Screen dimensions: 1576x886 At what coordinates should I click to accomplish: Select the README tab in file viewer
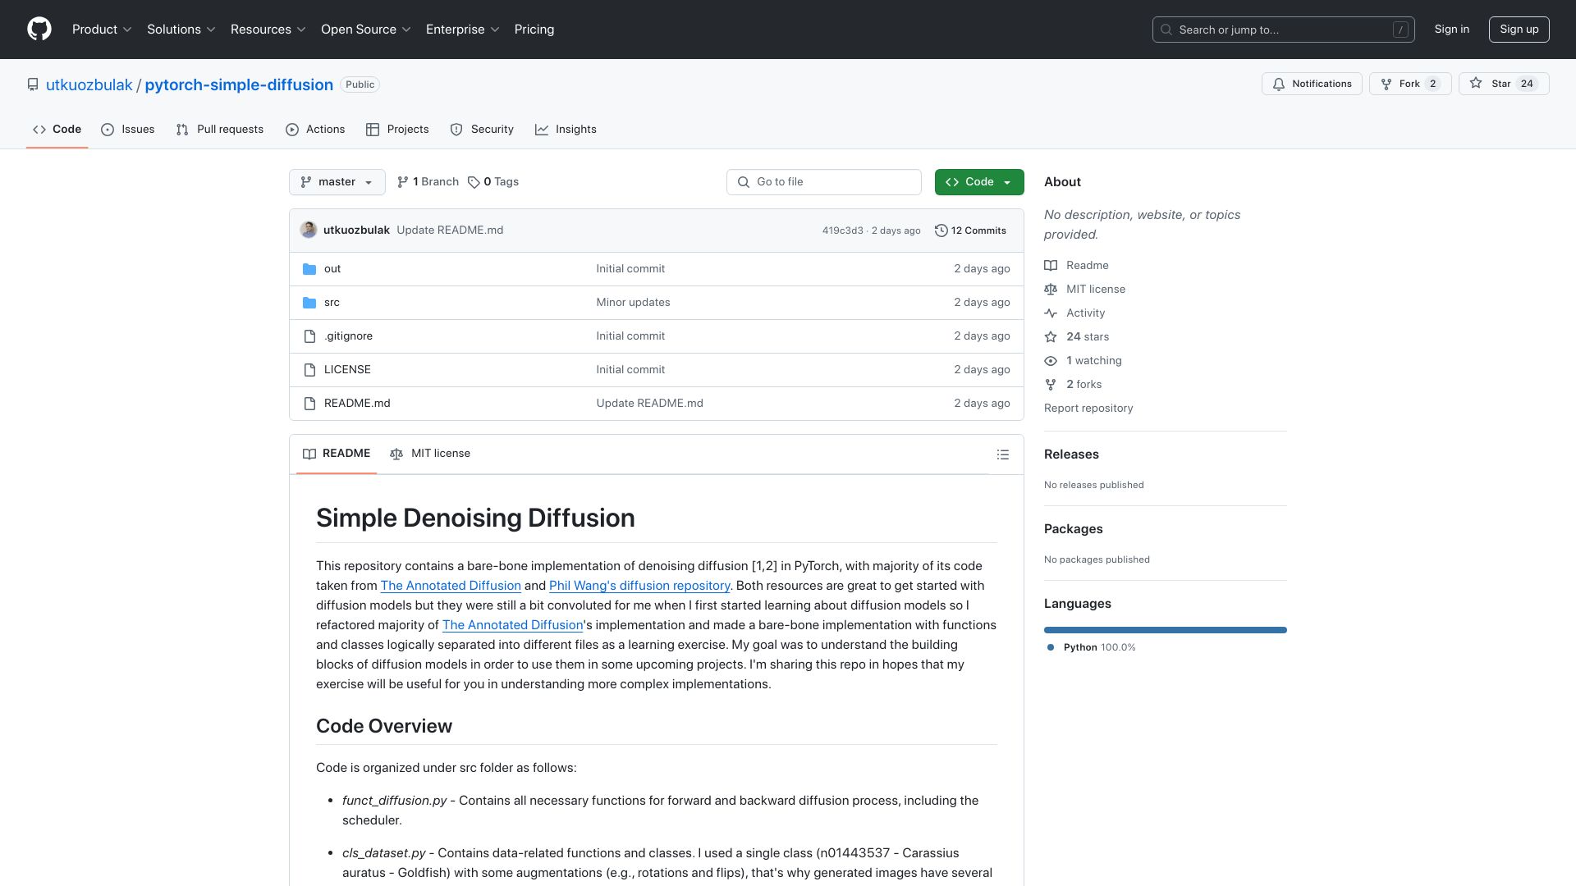(x=337, y=454)
